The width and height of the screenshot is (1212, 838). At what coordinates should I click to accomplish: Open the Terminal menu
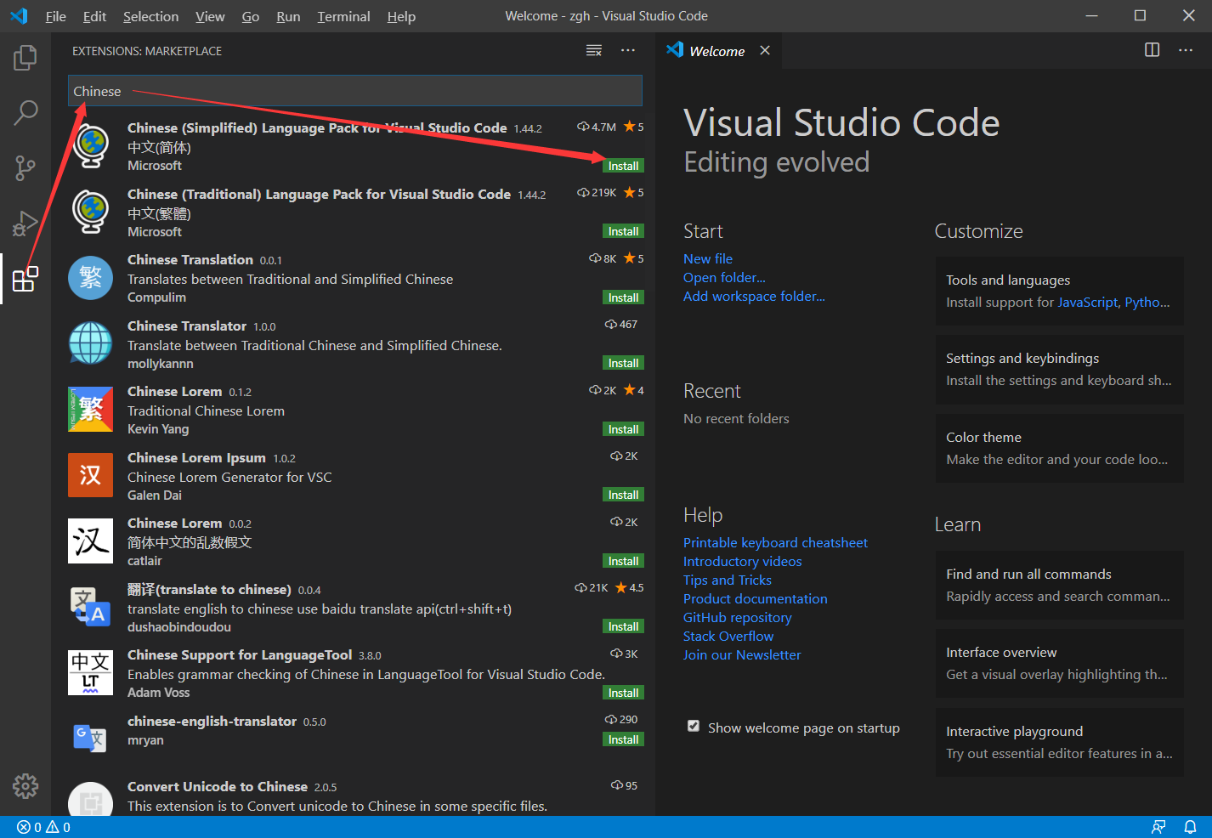[343, 16]
